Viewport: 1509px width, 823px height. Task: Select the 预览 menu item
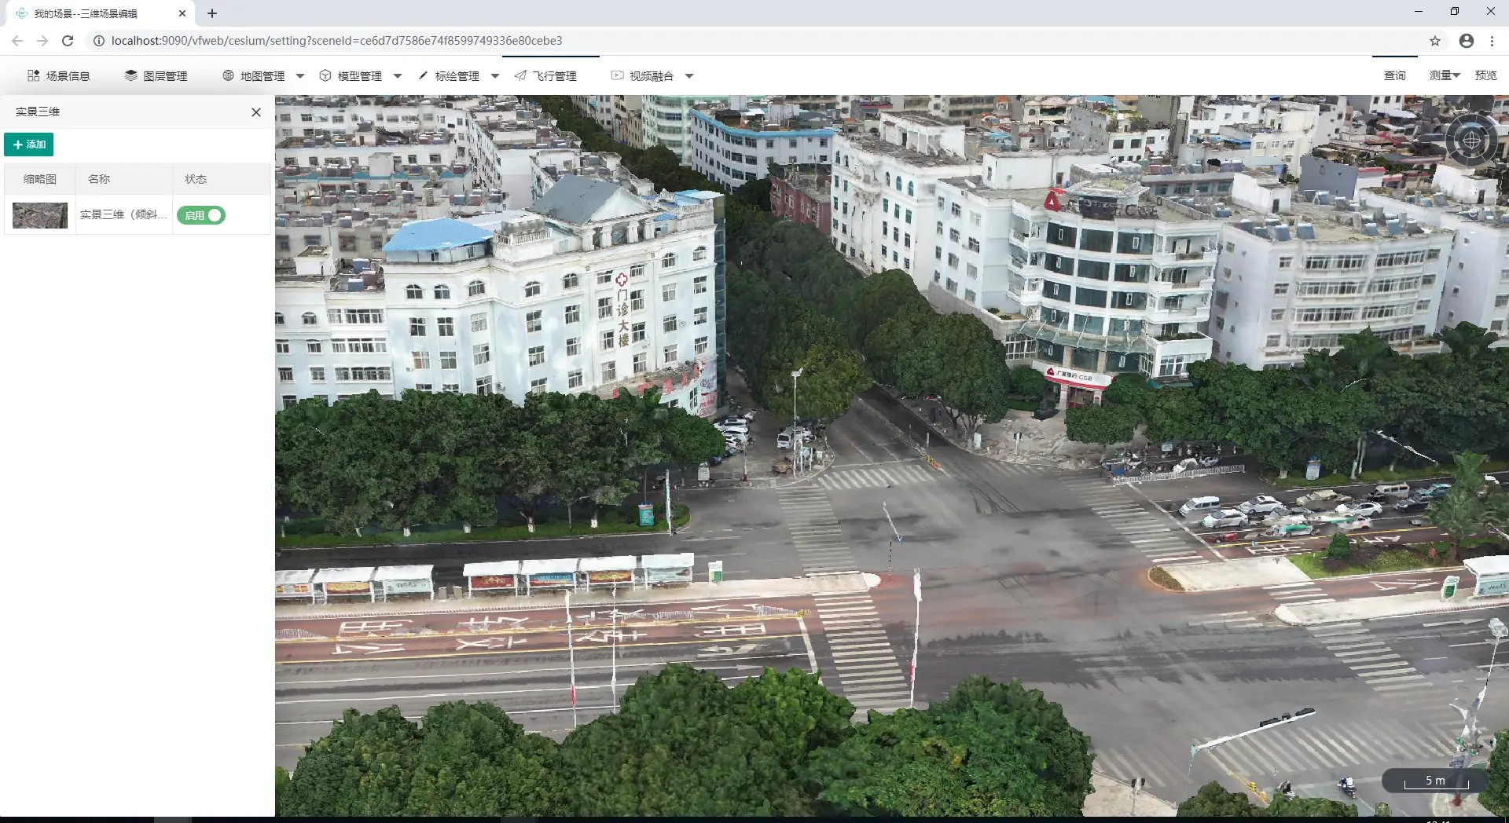[1485, 75]
